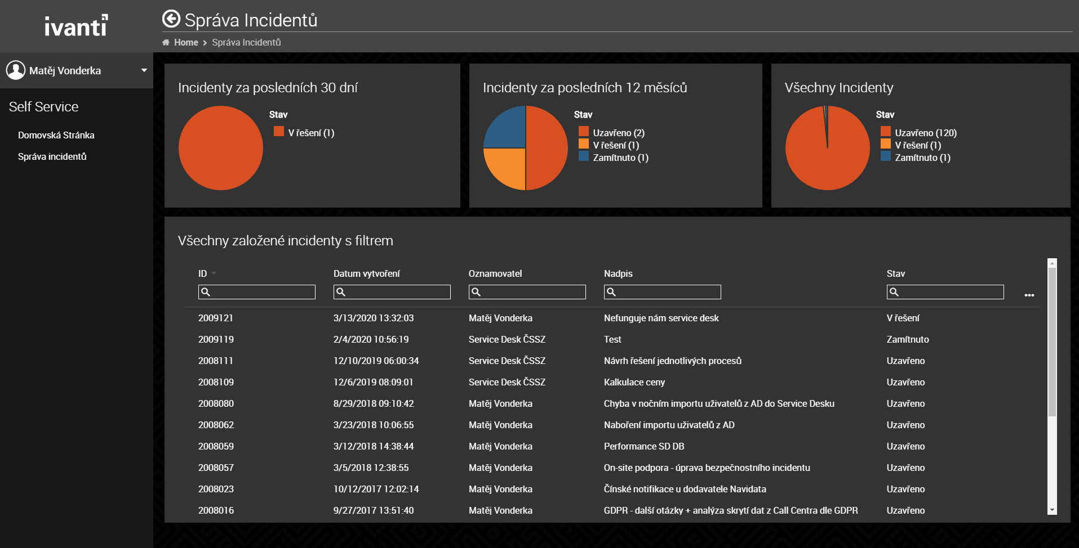Click the home icon in the breadcrumb
This screenshot has width=1079, height=548.
pyautogui.click(x=166, y=43)
